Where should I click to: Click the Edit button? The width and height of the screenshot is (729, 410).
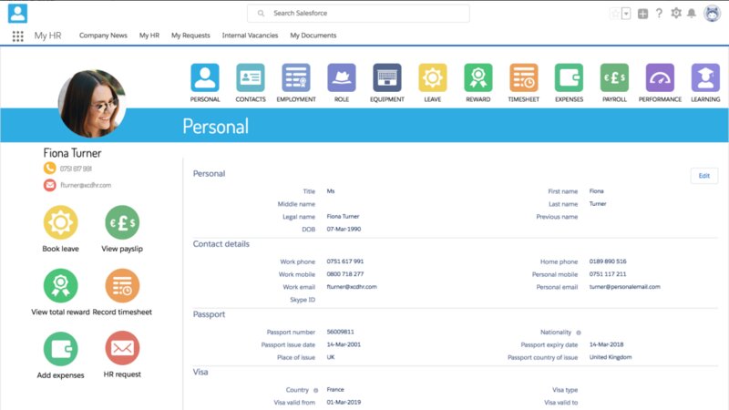(703, 176)
